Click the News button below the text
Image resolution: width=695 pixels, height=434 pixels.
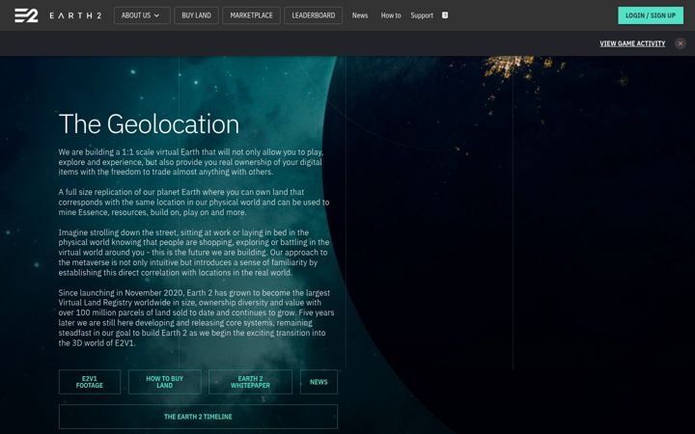pos(319,382)
